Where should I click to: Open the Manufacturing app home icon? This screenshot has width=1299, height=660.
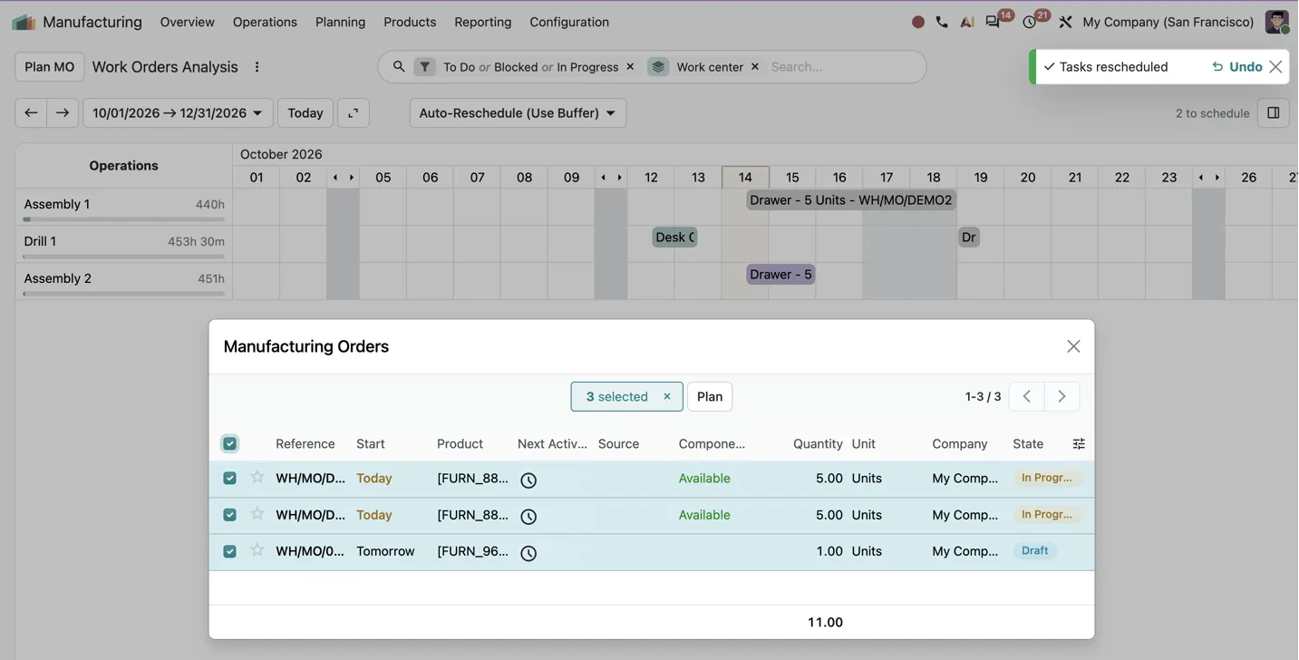click(24, 22)
